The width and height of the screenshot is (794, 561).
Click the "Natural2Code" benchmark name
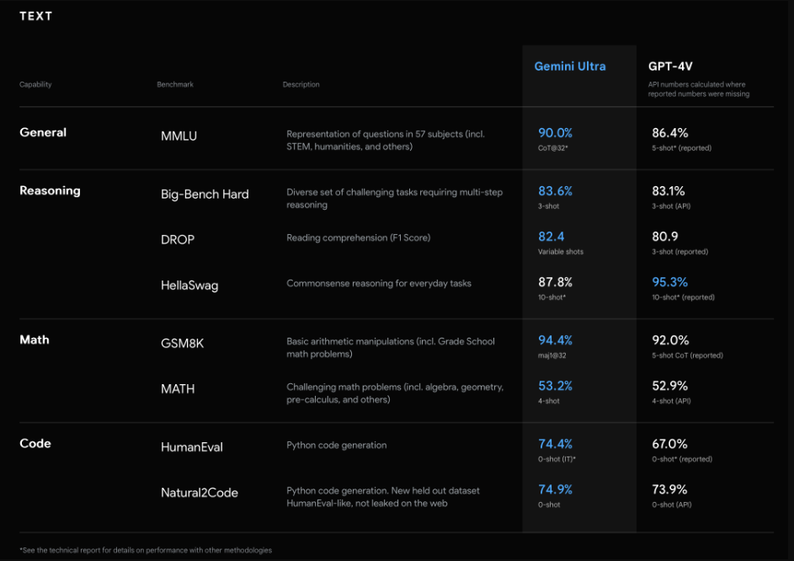pyautogui.click(x=199, y=493)
